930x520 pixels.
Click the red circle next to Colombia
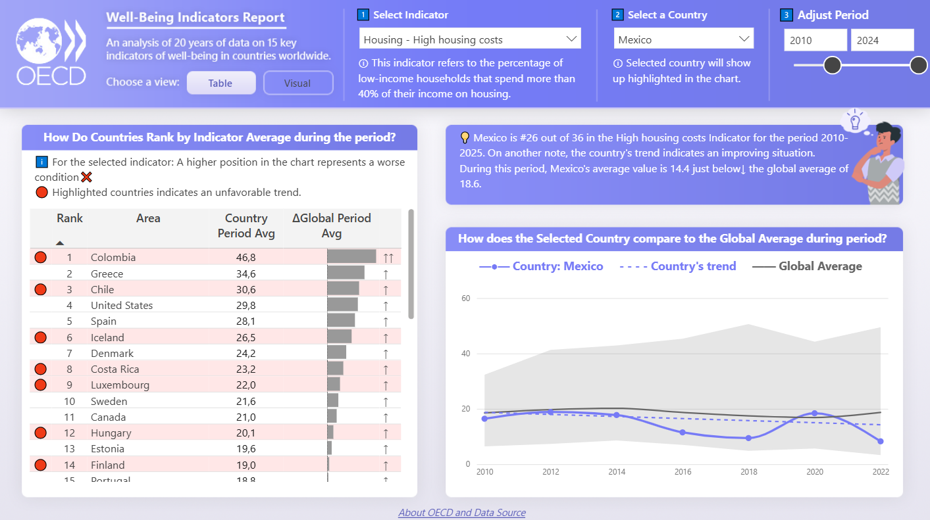click(40, 258)
